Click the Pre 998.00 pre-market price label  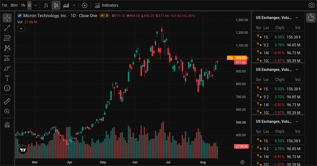(237, 58)
